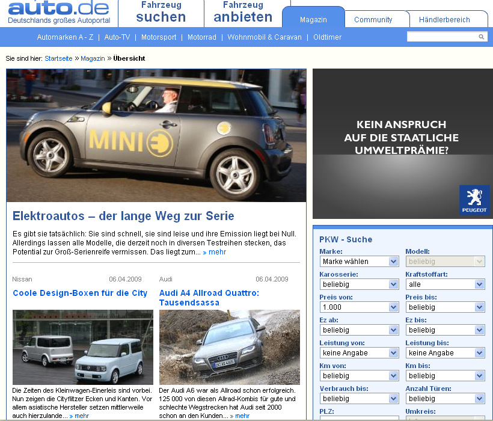Open the Km von dropdown
Image resolution: width=493 pixels, height=421 pixels.
tap(359, 376)
